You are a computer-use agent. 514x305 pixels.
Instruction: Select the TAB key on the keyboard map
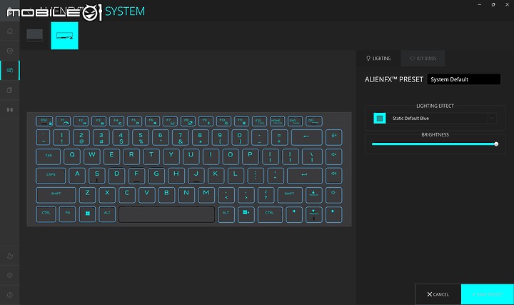(49, 156)
